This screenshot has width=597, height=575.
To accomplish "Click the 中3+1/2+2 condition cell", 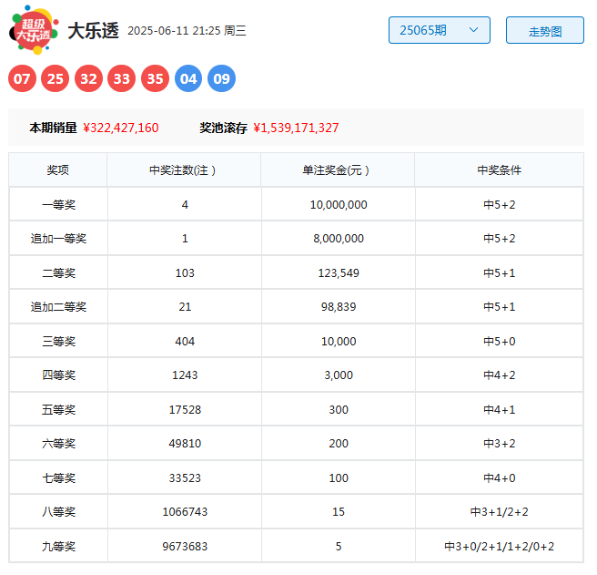I will point(499,512).
